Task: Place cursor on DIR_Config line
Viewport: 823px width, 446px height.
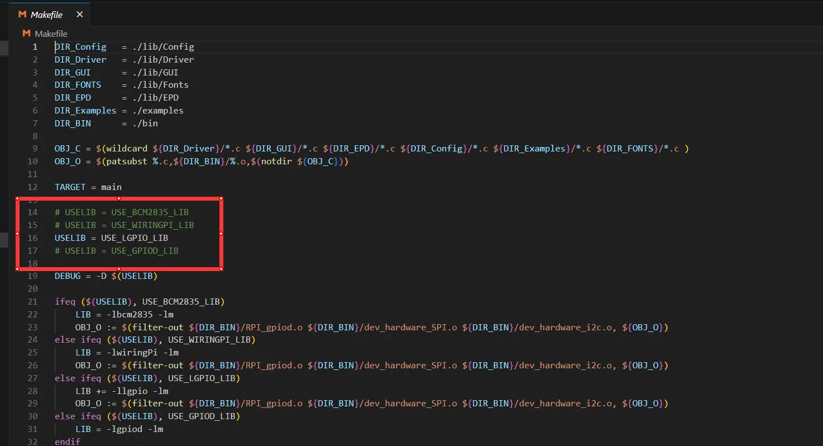Action: 124,47
